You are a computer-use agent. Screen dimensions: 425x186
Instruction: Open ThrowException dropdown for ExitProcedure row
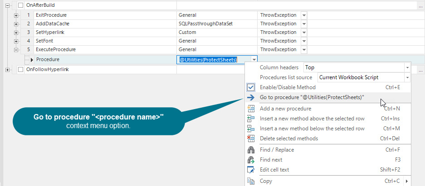[304, 15]
